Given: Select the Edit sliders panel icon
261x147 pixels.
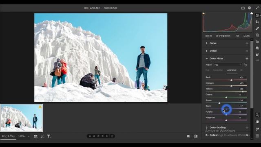Looking at the screenshot, I should 257,16.
